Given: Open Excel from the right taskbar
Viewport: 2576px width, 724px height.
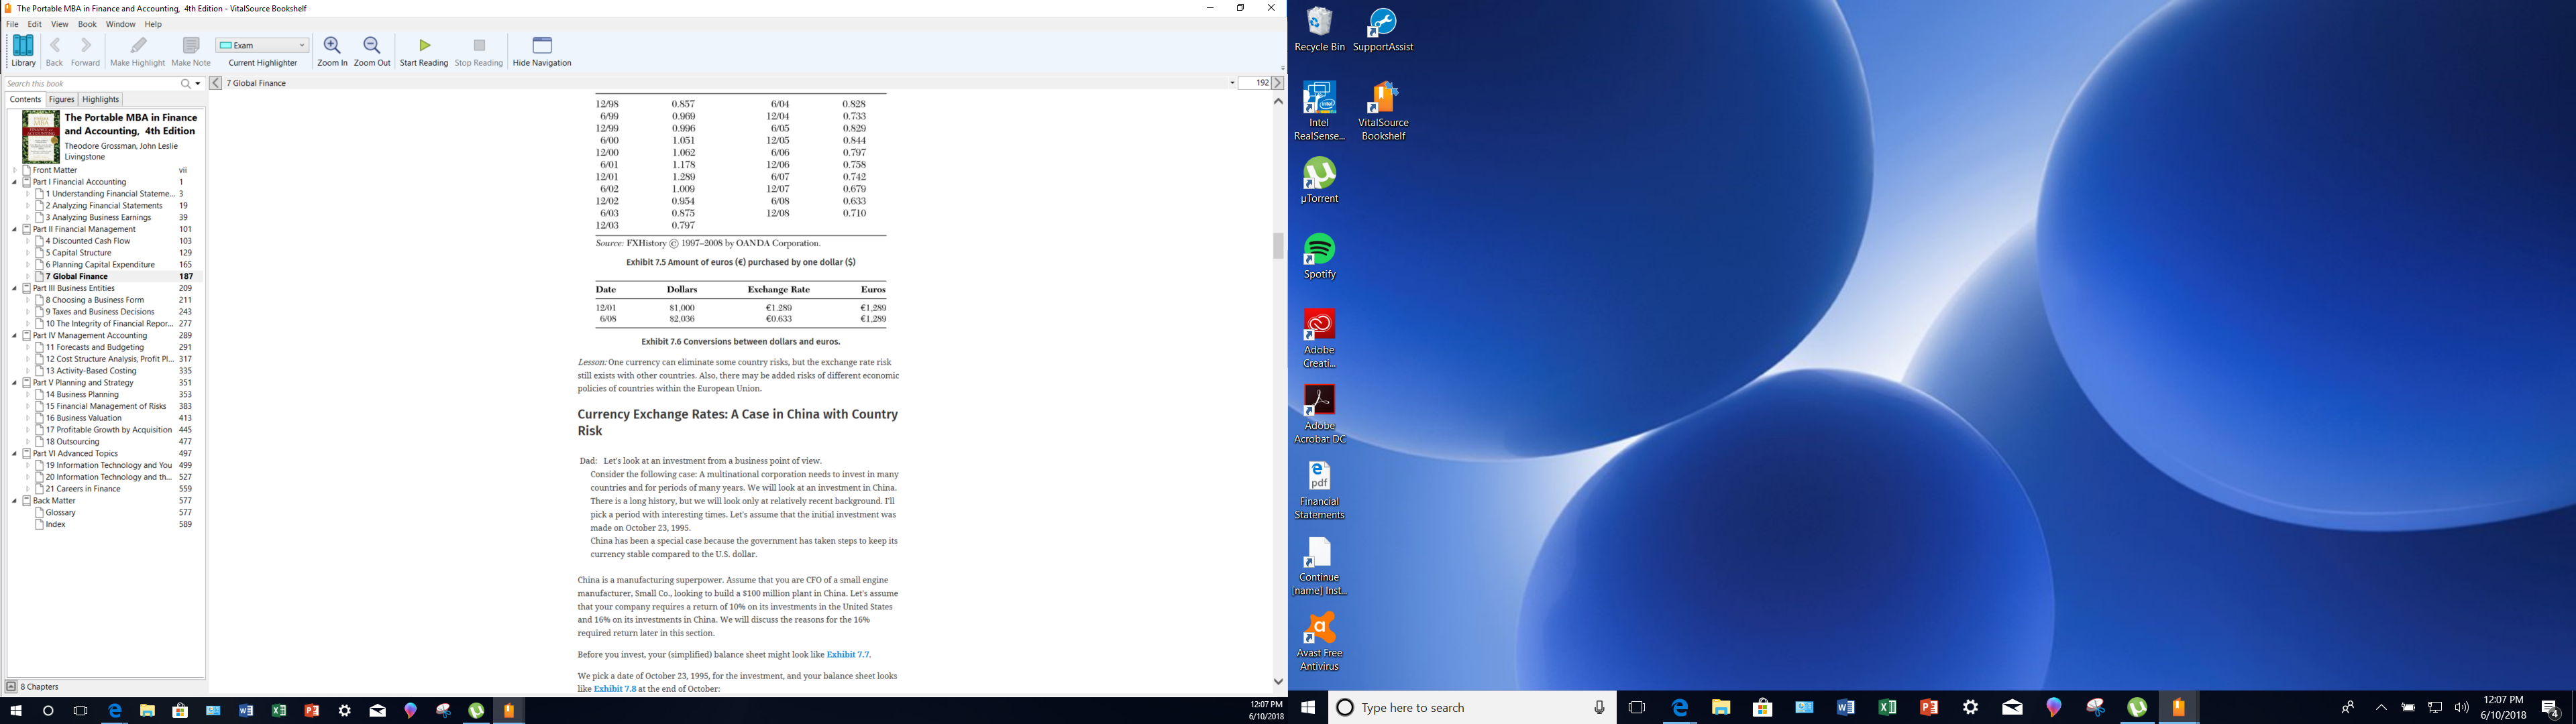Looking at the screenshot, I should 1888,708.
